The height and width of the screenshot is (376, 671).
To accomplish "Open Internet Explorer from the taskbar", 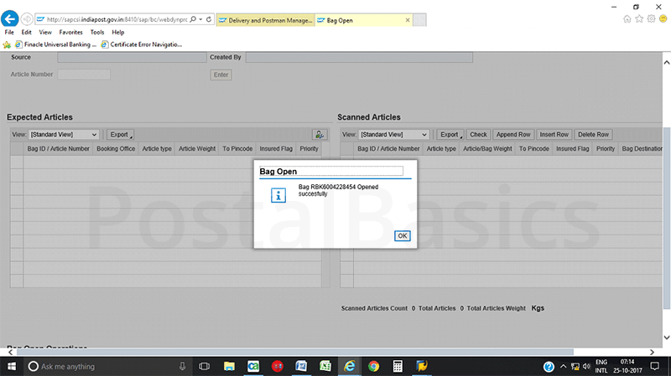I will (349, 366).
